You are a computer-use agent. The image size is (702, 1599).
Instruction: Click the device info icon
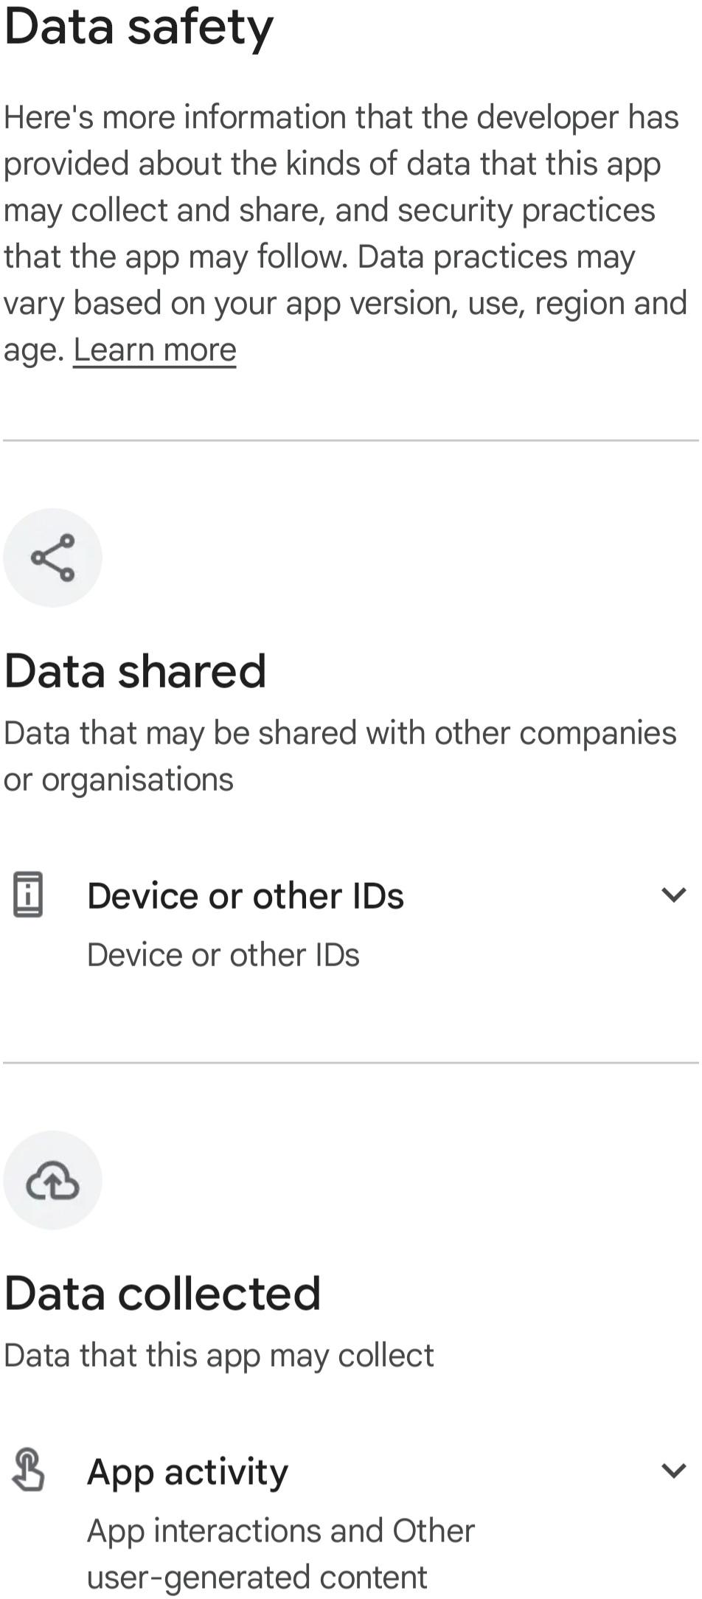coord(28,895)
